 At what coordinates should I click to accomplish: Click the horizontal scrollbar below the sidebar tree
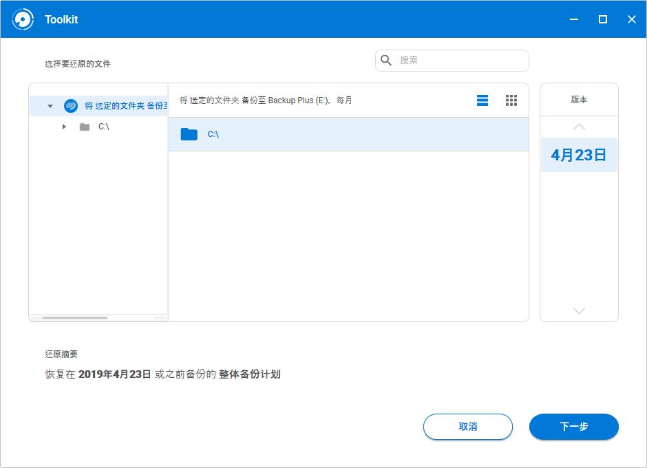coord(76,318)
